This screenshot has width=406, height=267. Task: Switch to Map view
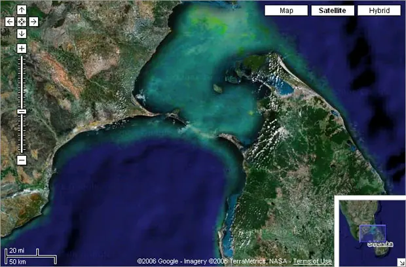(x=286, y=10)
